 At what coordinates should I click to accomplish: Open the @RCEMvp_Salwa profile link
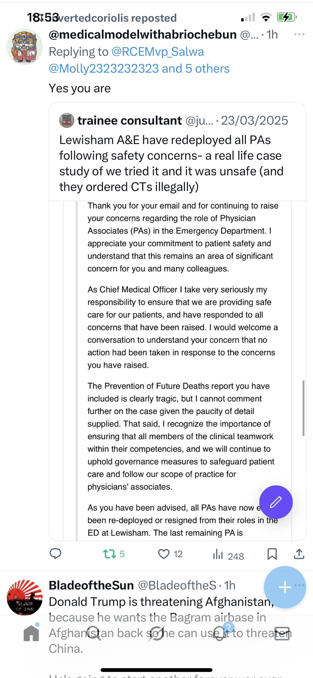[x=158, y=52]
